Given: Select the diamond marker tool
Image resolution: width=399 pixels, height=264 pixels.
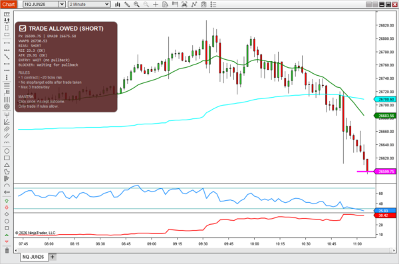Looking at the screenshot, I should (7, 214).
